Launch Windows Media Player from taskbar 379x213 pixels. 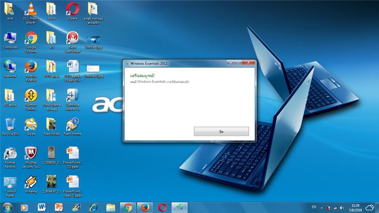pos(24,208)
